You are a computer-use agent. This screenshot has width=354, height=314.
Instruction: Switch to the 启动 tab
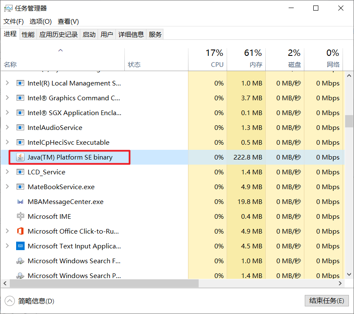(x=89, y=34)
